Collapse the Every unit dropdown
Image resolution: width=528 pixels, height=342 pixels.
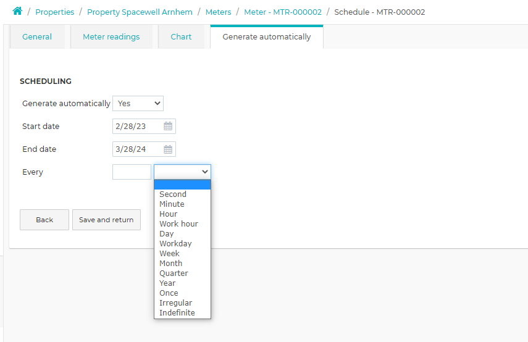(183, 172)
